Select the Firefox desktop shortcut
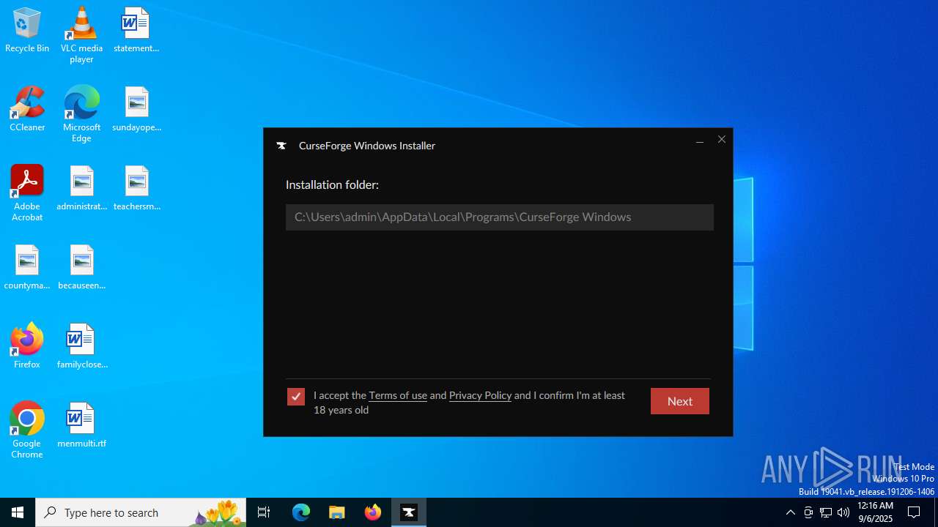Screen dimensions: 938x527 [x=27, y=346]
